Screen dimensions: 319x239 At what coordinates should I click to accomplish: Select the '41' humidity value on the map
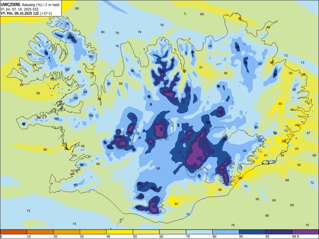click(266, 156)
